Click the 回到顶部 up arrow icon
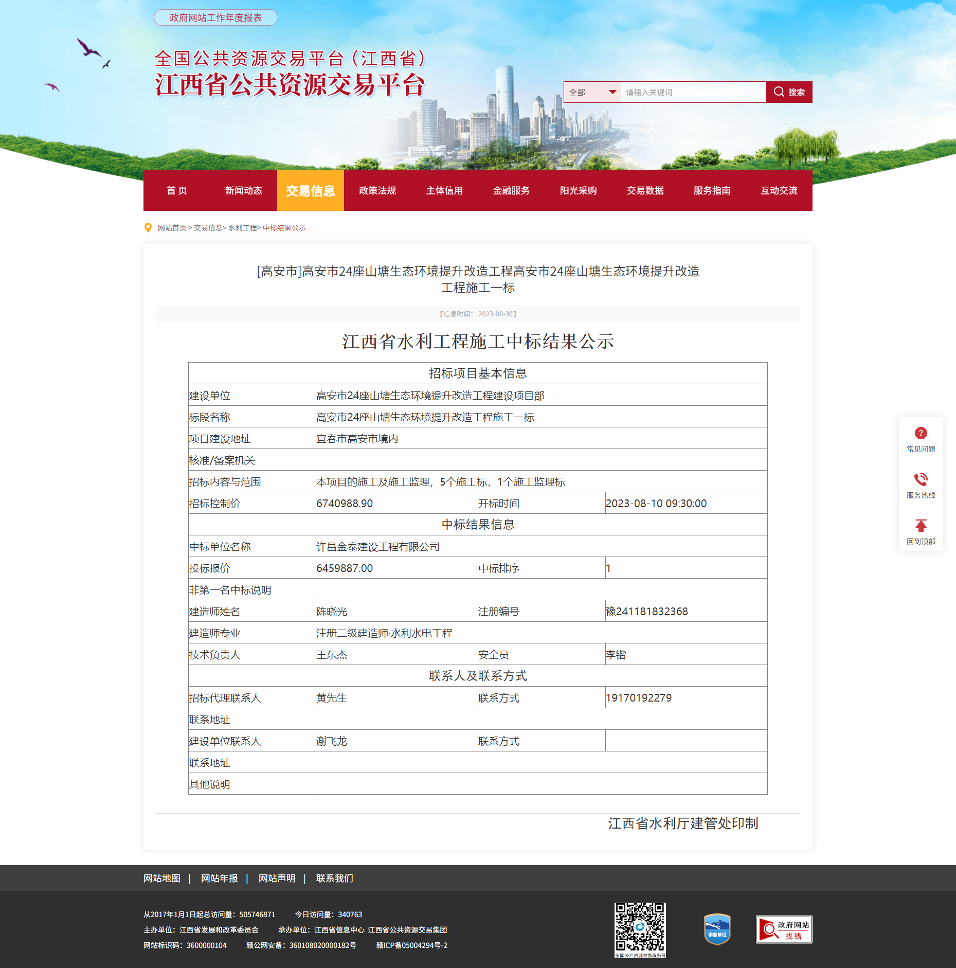The width and height of the screenshot is (956, 968). point(921,526)
